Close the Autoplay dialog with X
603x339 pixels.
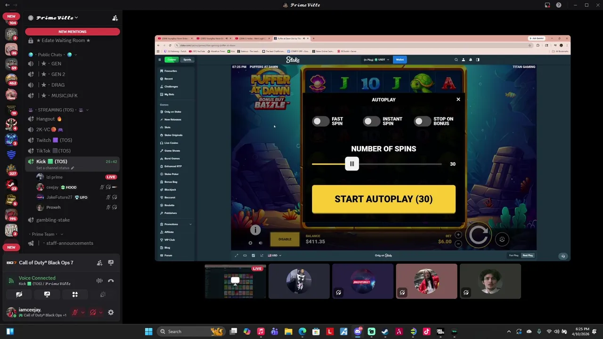(458, 99)
